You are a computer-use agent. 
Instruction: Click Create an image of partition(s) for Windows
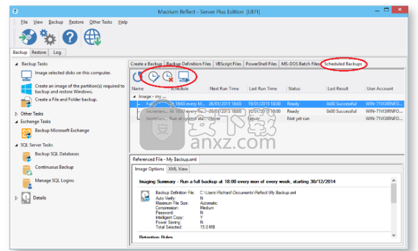point(80,89)
